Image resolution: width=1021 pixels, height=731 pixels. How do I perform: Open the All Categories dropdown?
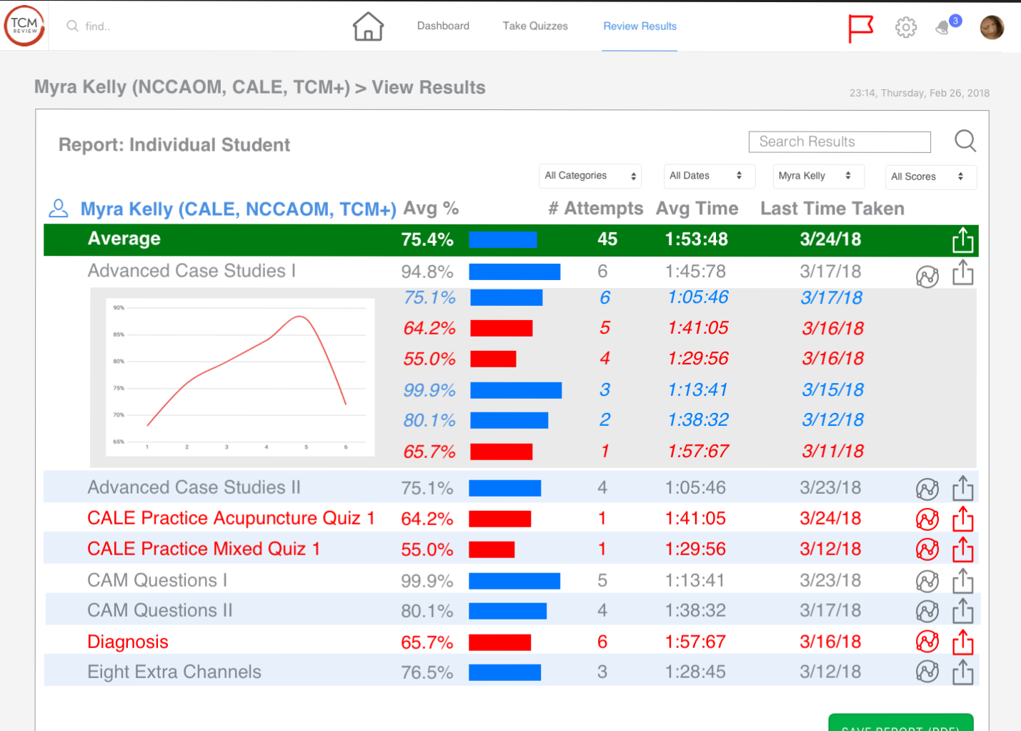click(x=590, y=176)
